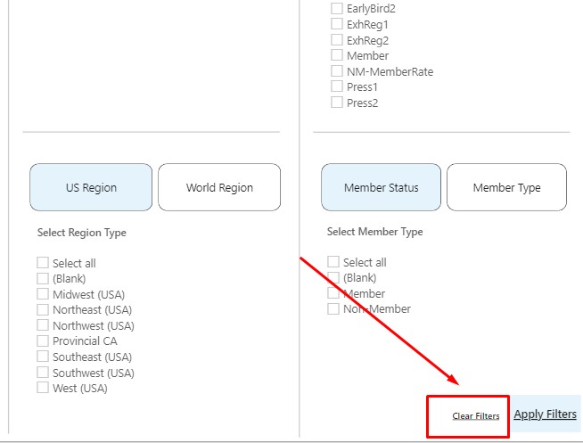Select the Northeast (USA) checkbox

43,309
